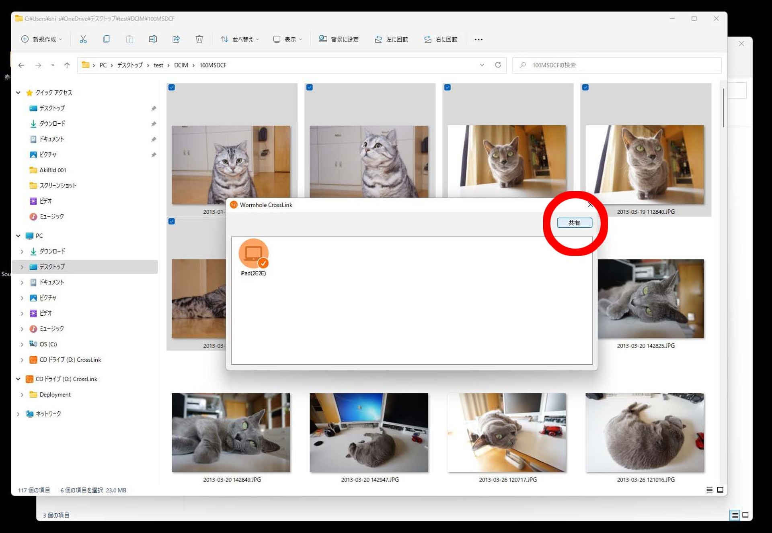
Task: Open the 新規作成 new item menu
Action: point(42,39)
